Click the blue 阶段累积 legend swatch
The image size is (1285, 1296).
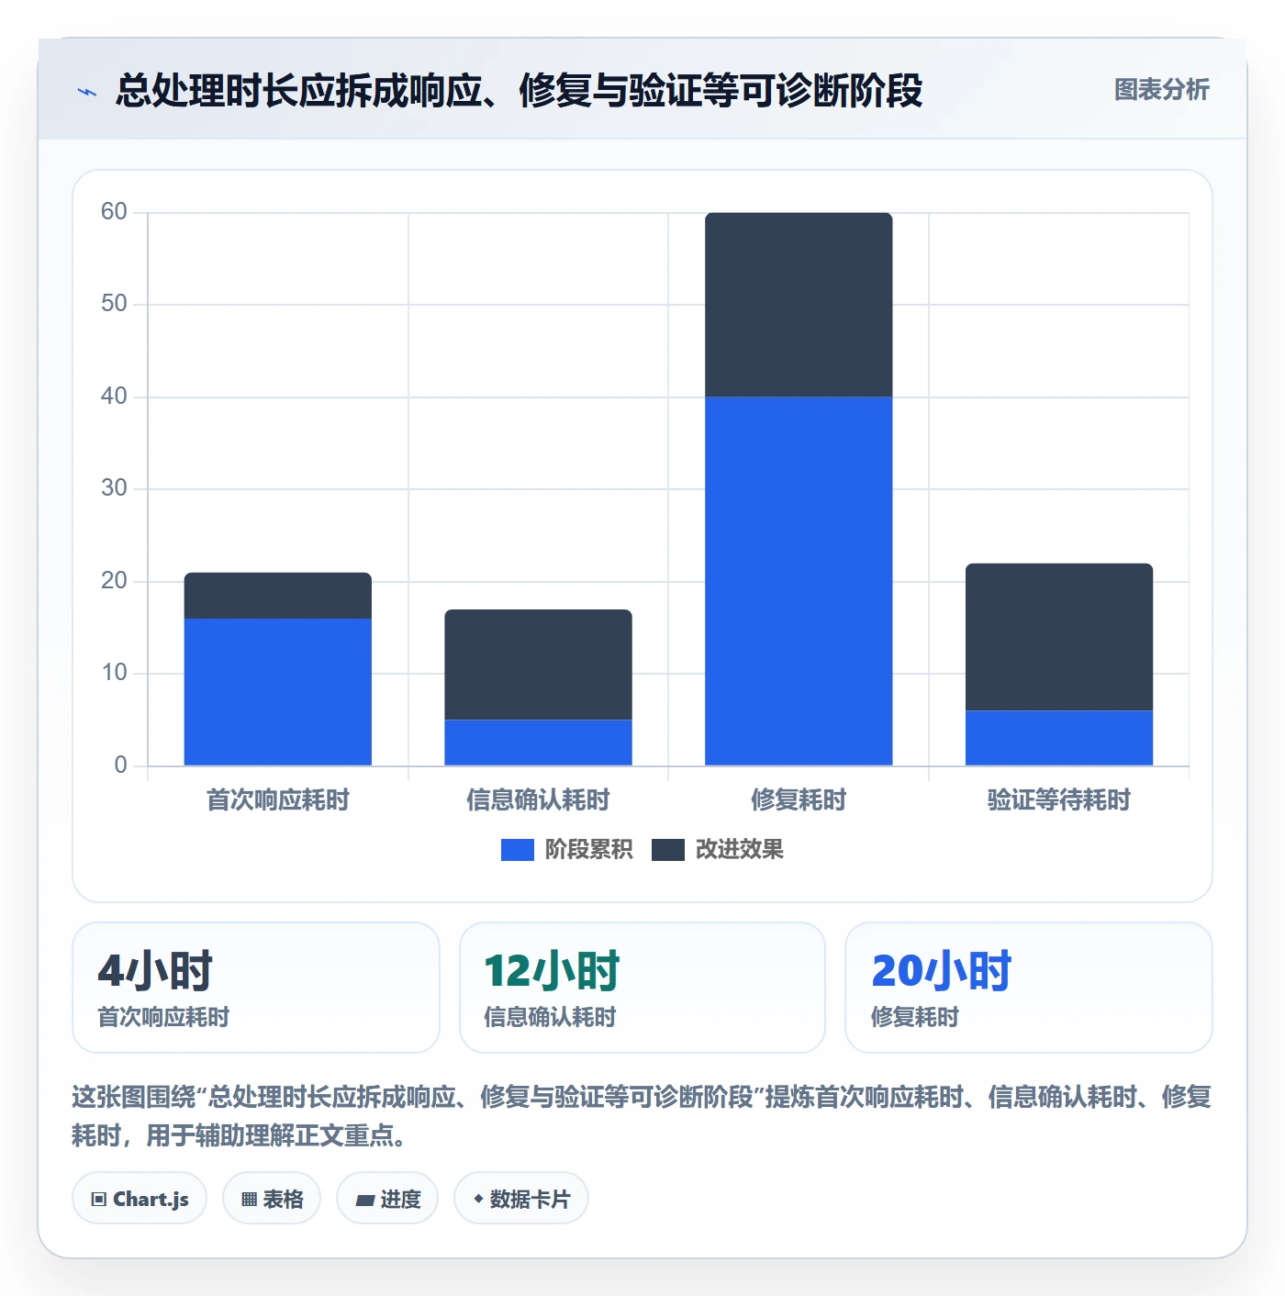(x=517, y=850)
